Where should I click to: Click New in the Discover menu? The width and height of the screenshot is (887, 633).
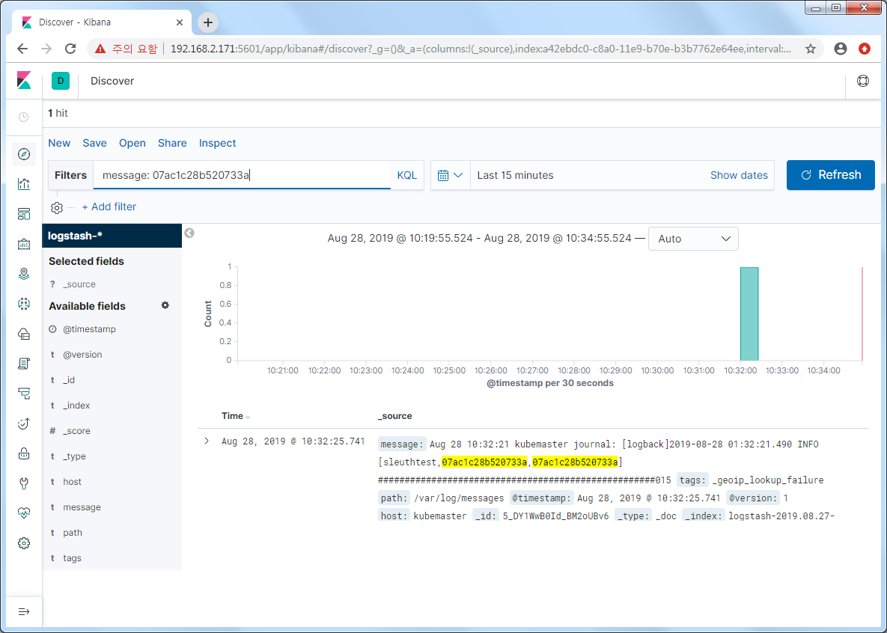click(59, 143)
